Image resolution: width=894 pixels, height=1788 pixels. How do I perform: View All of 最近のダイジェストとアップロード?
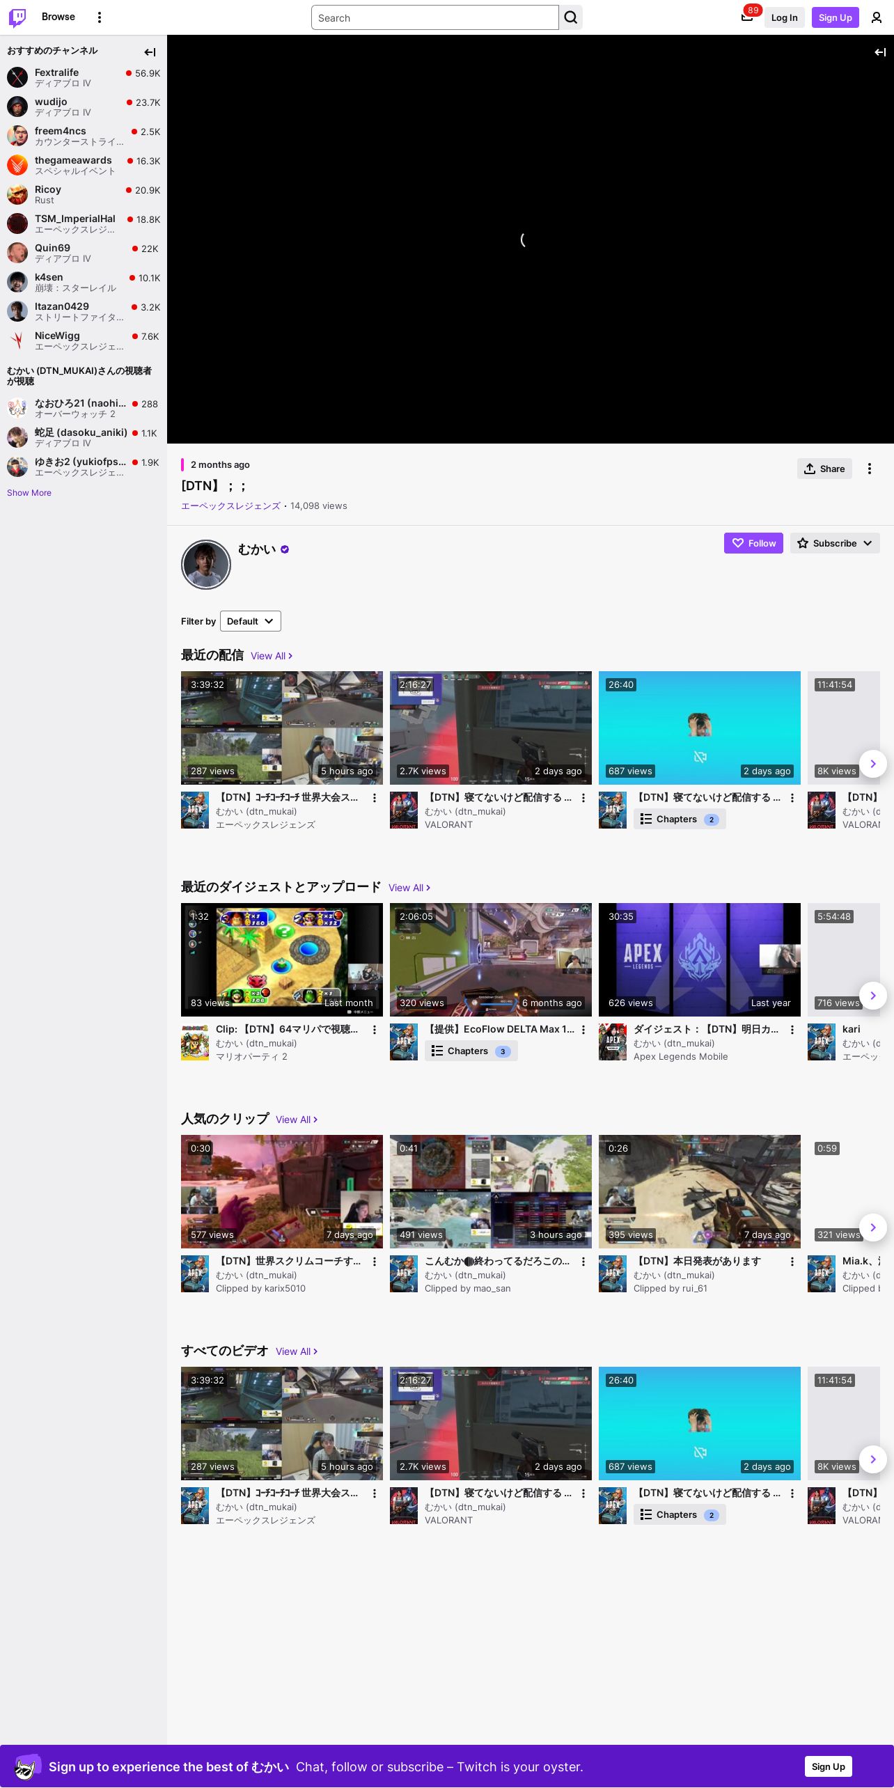pyautogui.click(x=409, y=888)
